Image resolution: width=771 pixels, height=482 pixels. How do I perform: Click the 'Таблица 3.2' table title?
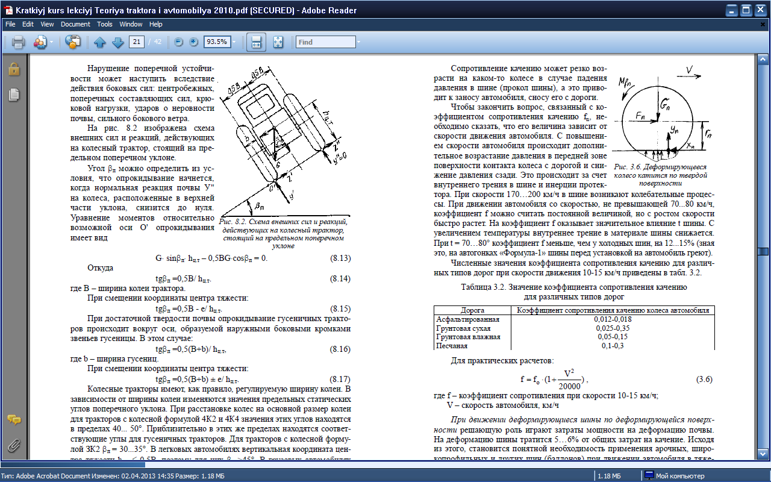click(x=574, y=292)
